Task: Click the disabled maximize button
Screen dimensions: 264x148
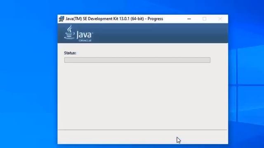Action: coord(205,19)
